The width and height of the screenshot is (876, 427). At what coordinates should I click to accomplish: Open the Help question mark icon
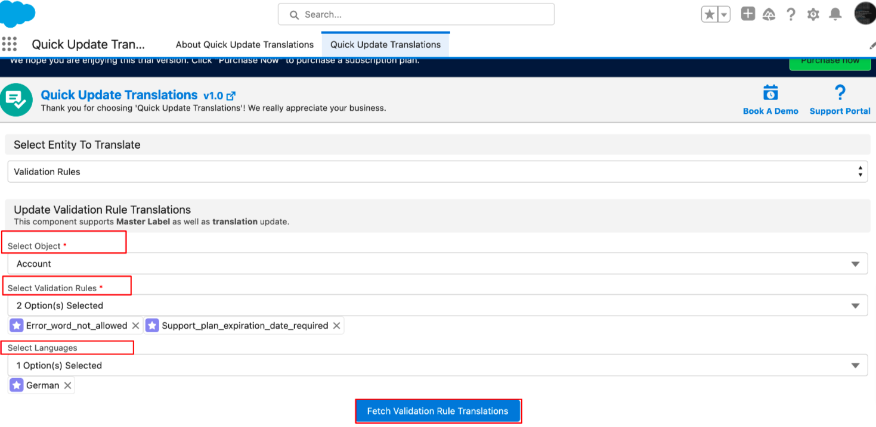pyautogui.click(x=791, y=14)
